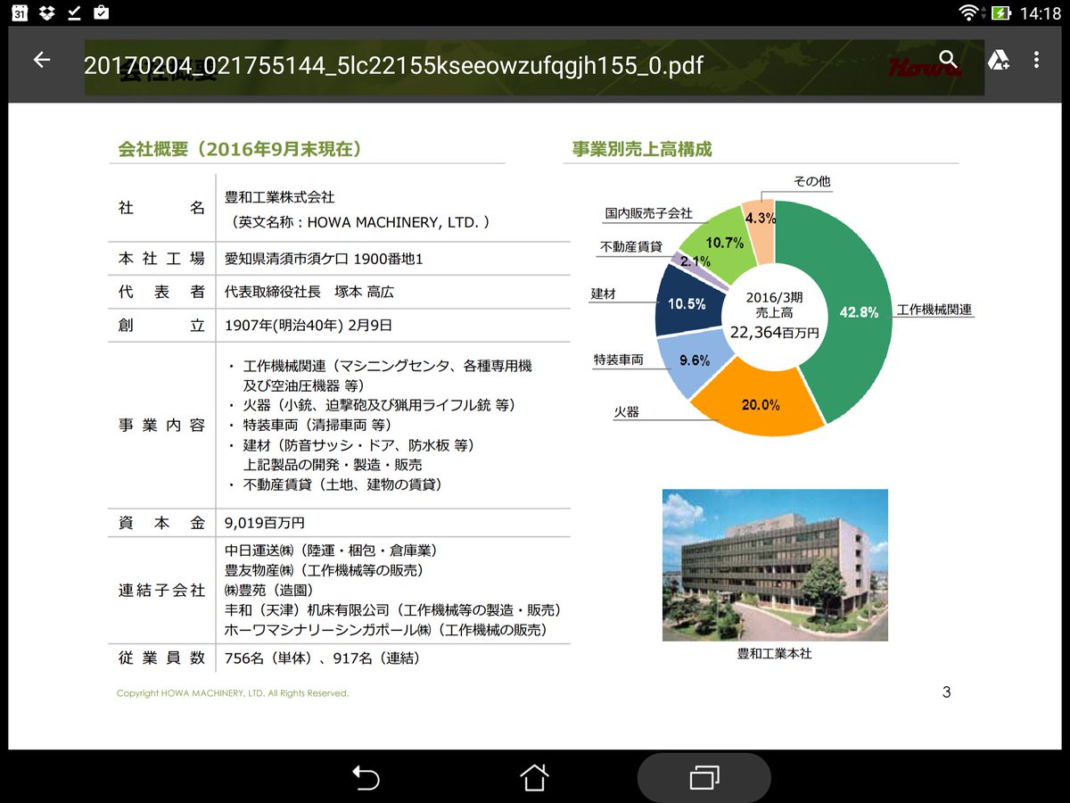Tap the 事業内容 row label

coord(161,426)
